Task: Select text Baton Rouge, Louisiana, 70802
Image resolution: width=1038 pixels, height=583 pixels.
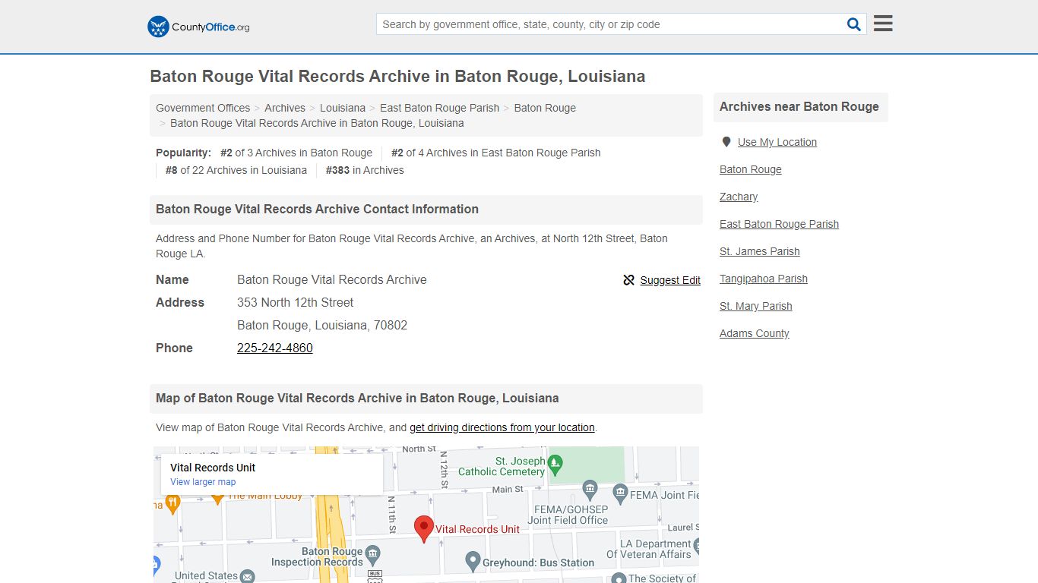Action: click(x=322, y=325)
